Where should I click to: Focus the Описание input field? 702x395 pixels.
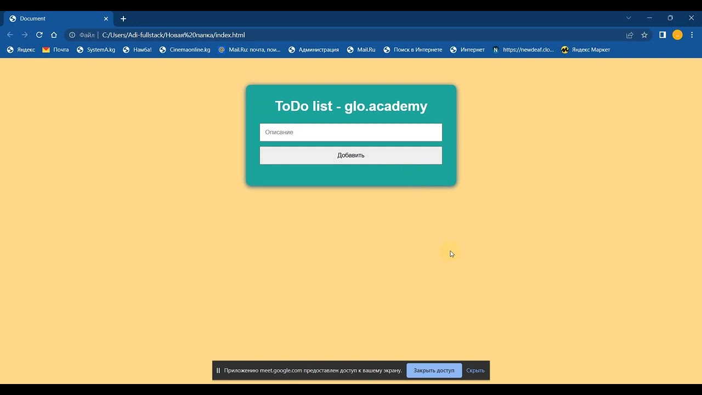pyautogui.click(x=351, y=132)
